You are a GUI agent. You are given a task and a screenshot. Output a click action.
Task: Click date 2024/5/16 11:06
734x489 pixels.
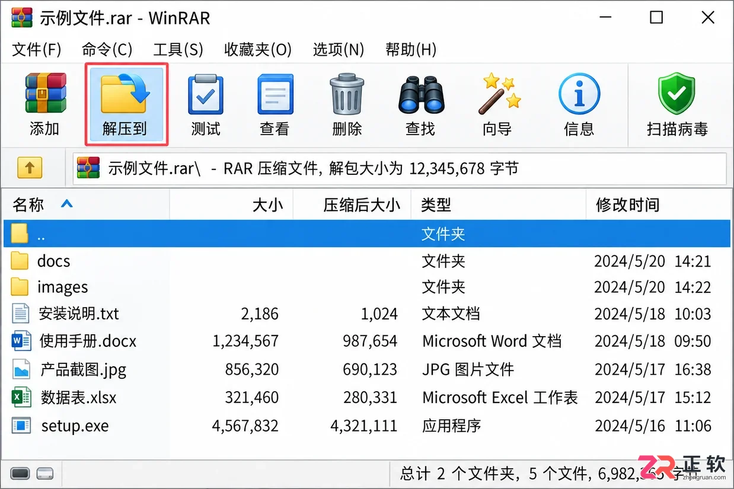[x=653, y=426]
